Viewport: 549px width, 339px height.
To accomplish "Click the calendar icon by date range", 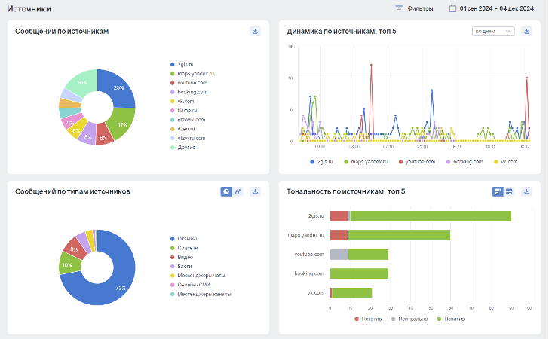I will [452, 9].
